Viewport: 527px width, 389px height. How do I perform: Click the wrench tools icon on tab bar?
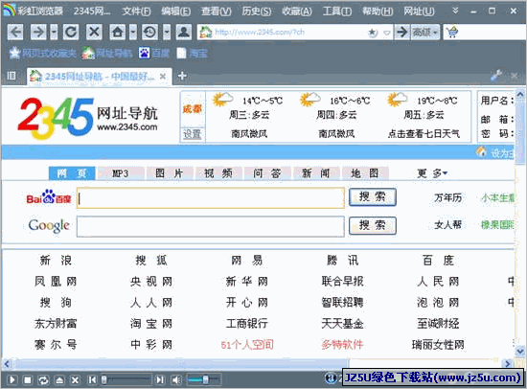496,76
